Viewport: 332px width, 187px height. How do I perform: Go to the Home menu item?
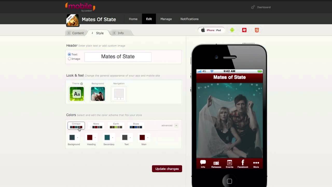pyautogui.click(x=133, y=19)
